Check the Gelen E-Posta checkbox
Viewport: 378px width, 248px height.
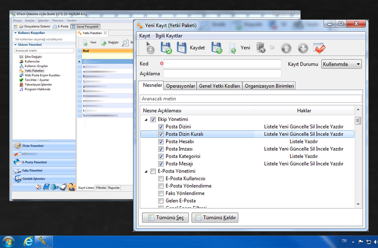[161, 201]
